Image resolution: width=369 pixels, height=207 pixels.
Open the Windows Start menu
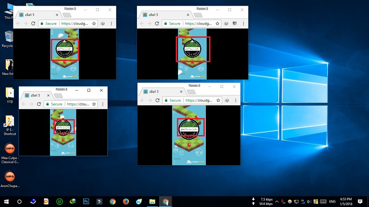[6, 202]
